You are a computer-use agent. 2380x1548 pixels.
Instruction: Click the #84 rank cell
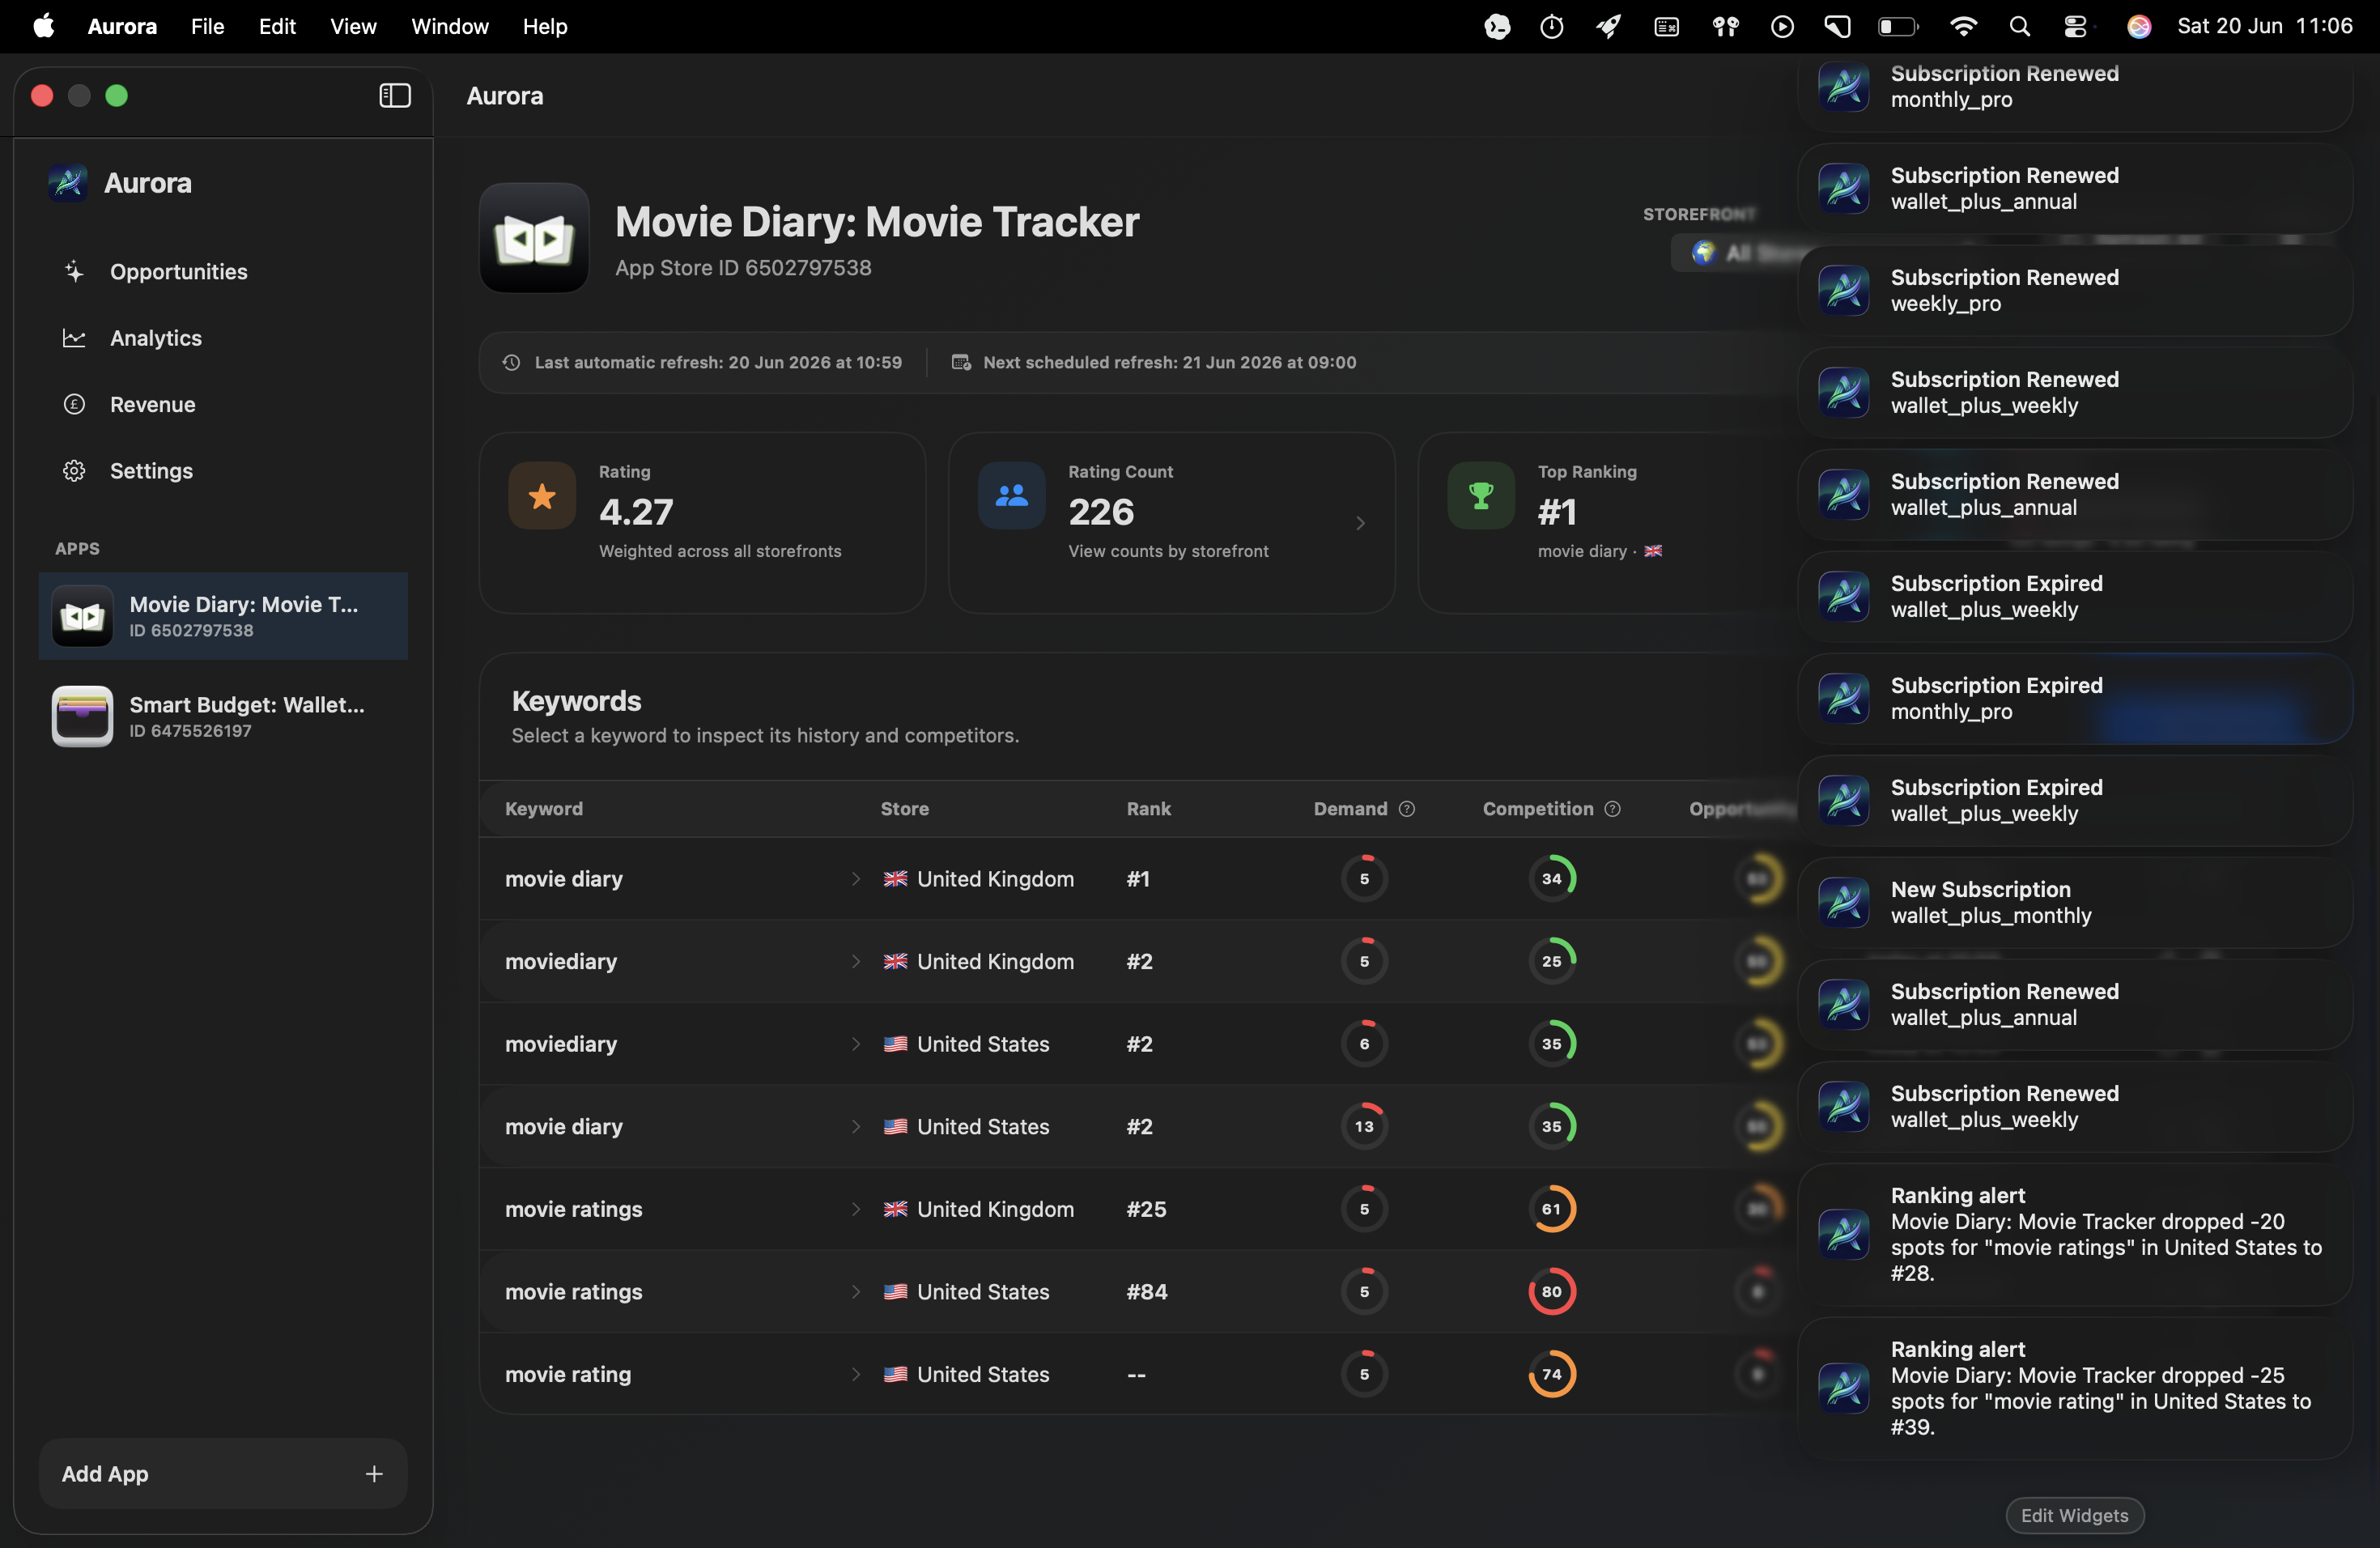pos(1146,1291)
